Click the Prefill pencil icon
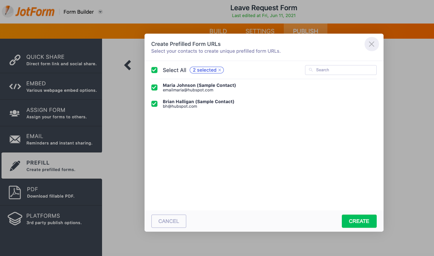Screen dimensions: 434x256 point(15,166)
